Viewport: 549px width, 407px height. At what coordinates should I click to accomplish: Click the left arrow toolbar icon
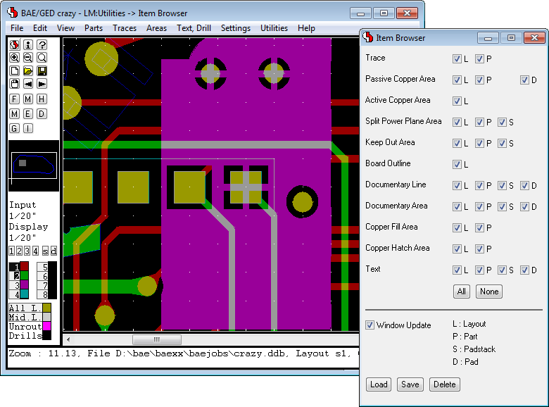[x=28, y=84]
